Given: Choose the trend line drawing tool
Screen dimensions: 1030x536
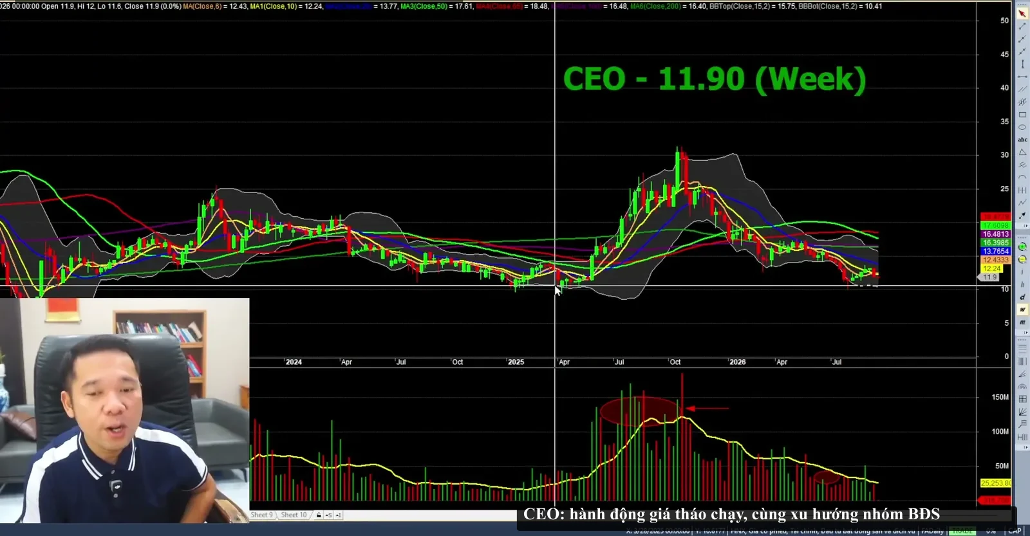Looking at the screenshot, I should (1022, 26).
